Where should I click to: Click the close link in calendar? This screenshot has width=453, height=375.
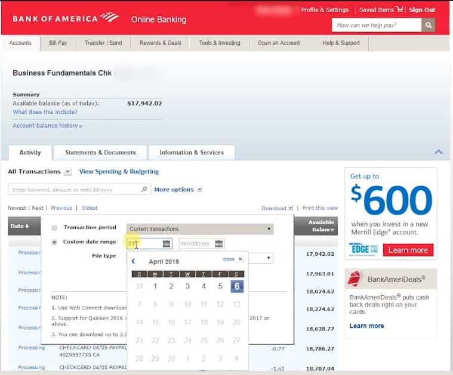pos(229,259)
